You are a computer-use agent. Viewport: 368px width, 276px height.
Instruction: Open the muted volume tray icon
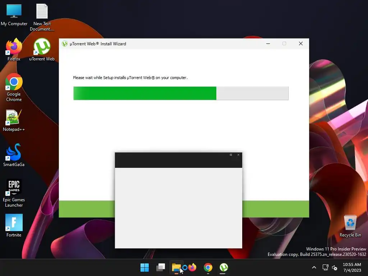tap(335, 267)
